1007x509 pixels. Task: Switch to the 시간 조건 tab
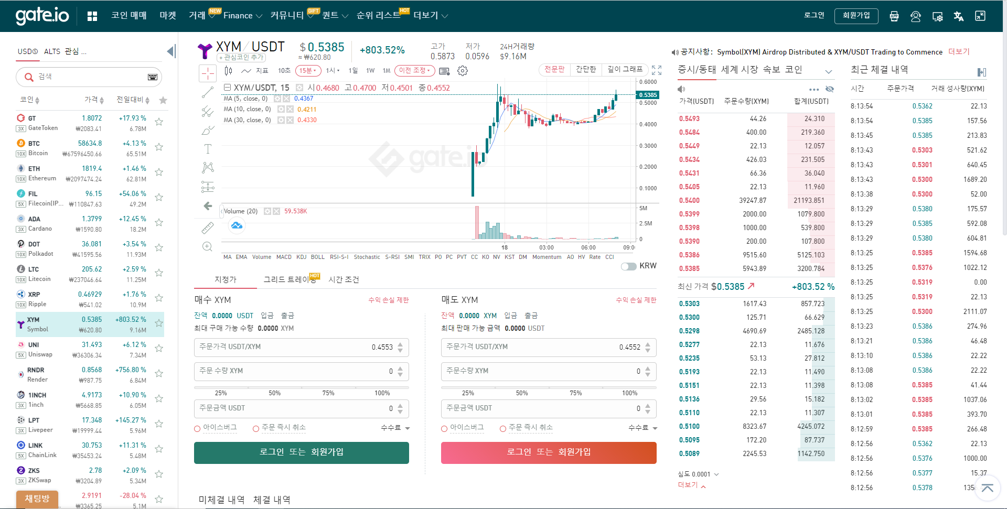tap(344, 279)
